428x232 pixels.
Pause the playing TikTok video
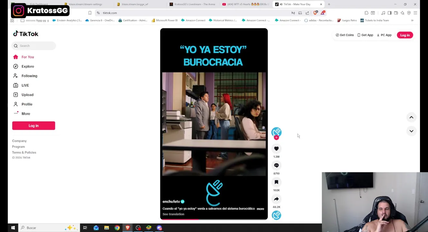(214, 124)
